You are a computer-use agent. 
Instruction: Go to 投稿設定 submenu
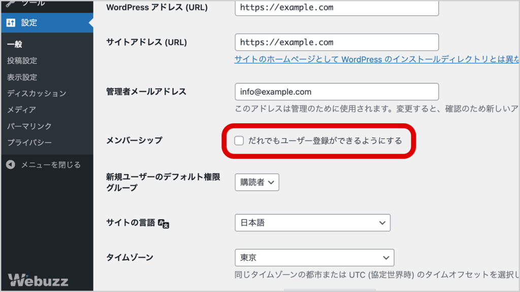22,61
